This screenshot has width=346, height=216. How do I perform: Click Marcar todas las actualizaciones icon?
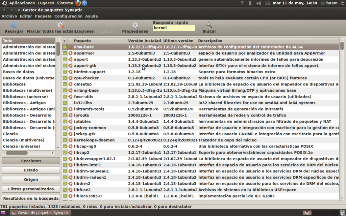click(x=60, y=25)
